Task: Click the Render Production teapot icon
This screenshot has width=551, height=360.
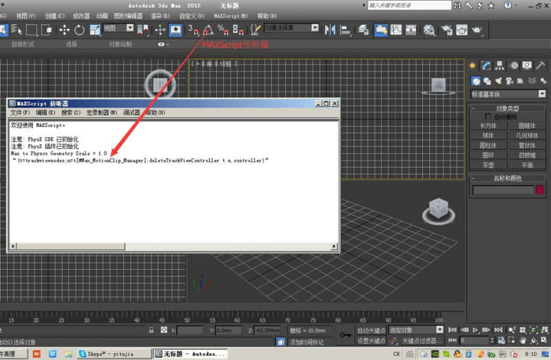Action: (x=477, y=30)
